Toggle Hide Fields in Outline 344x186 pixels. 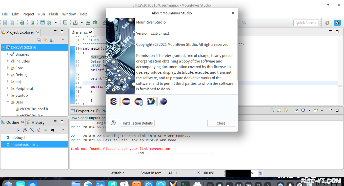(32, 130)
